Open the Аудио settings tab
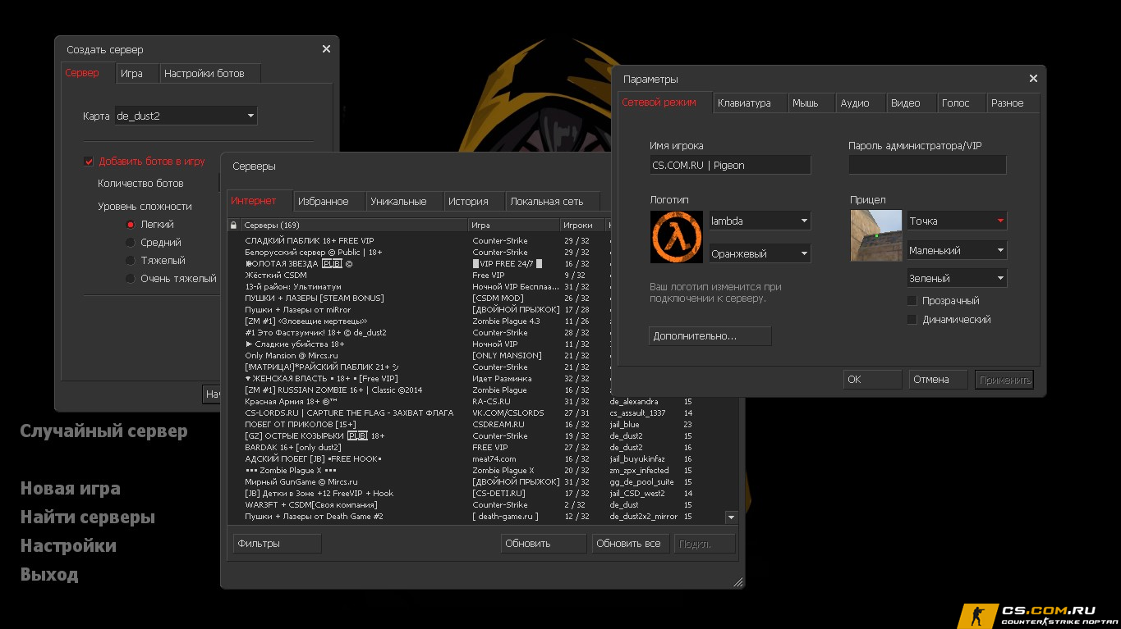Screen dimensions: 1121x629 click(861, 103)
